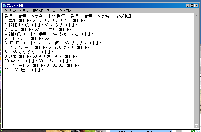Click the text シラカワ
Image resolution: width=201 pixels, height=132 pixels.
[49, 30]
